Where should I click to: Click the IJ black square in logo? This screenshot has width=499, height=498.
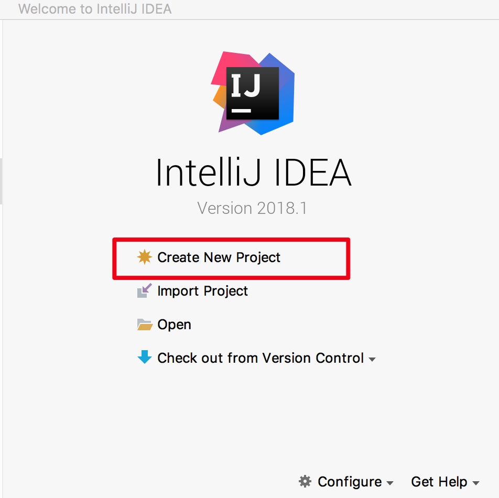click(252, 93)
